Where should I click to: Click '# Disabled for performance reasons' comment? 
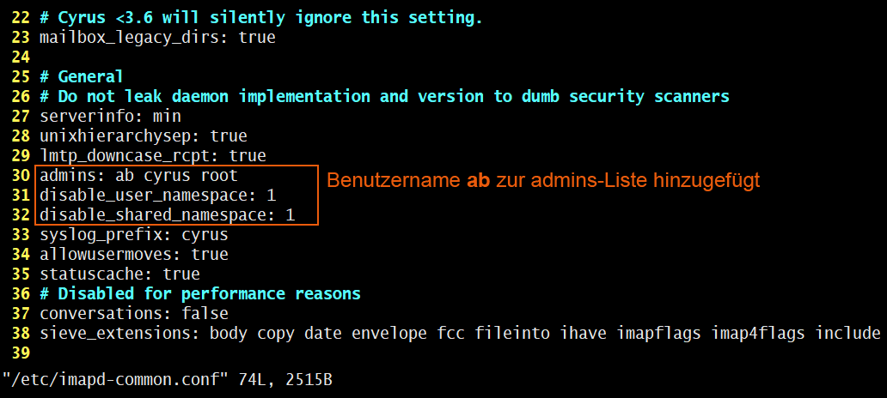(x=200, y=294)
